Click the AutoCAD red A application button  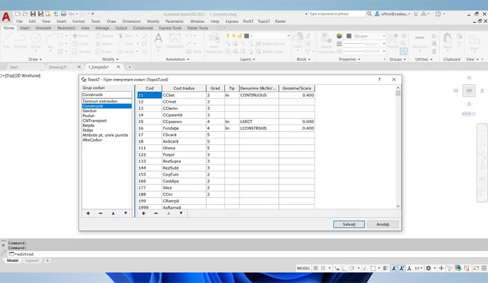coord(6,16)
